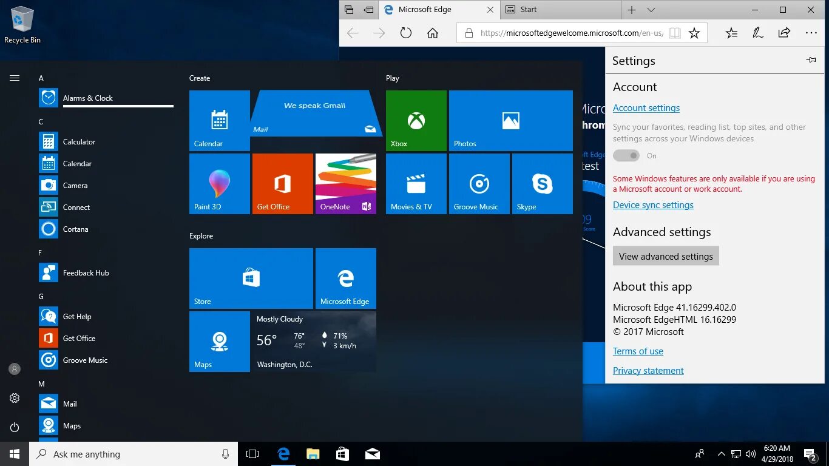Click View advanced settings button

tap(666, 256)
